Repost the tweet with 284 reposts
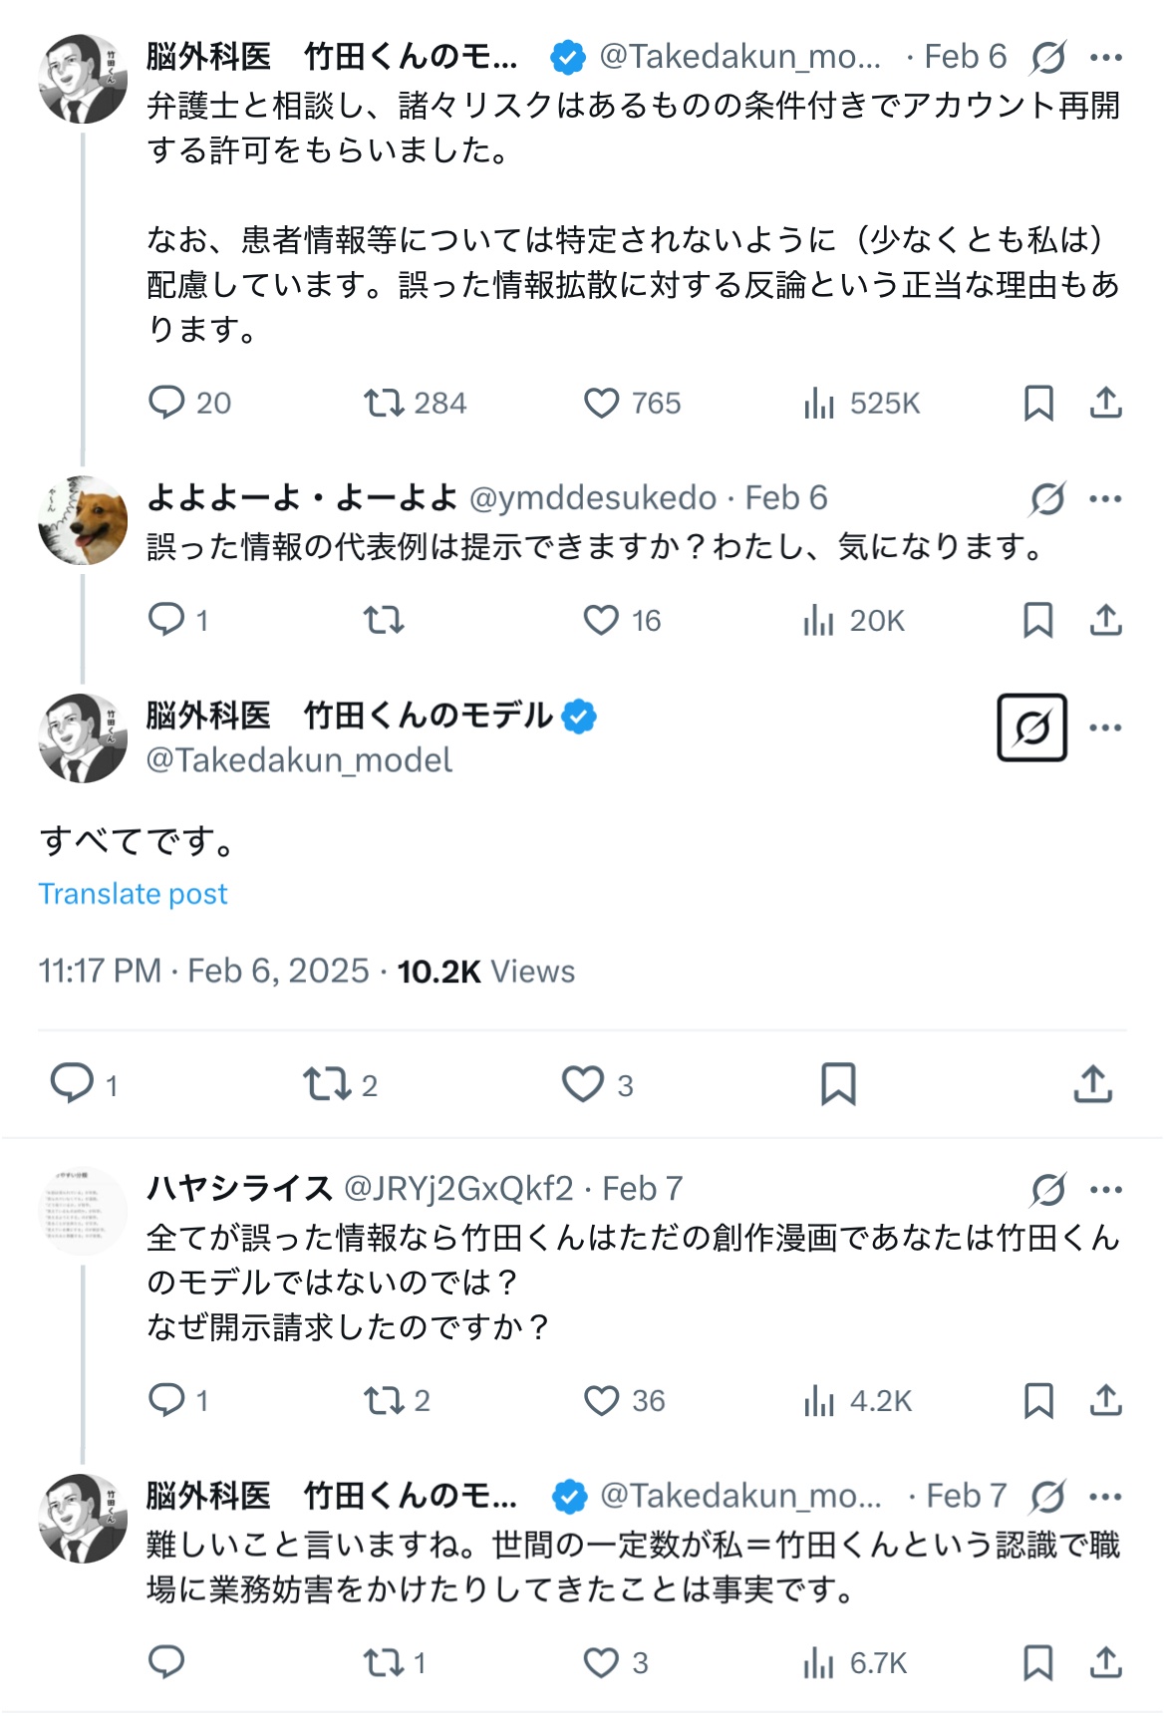The height and width of the screenshot is (1718, 1166). click(384, 403)
